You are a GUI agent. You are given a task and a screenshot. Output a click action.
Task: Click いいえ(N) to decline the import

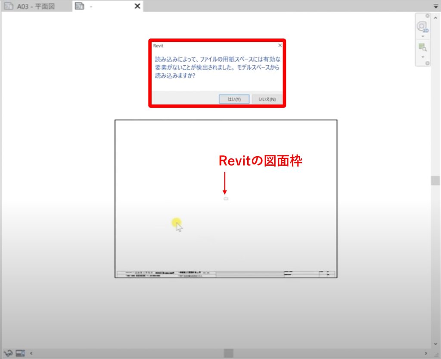point(267,99)
